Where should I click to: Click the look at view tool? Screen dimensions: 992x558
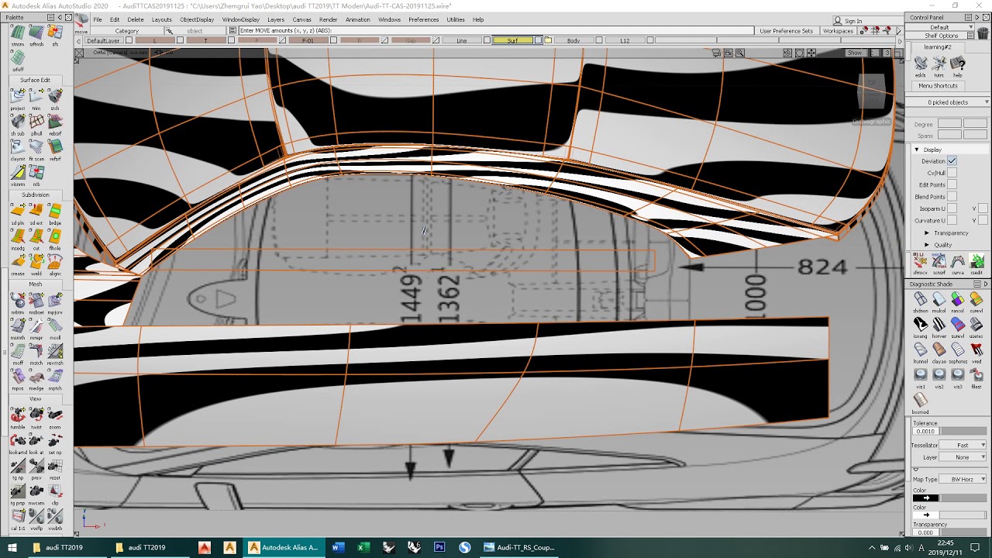point(36,440)
